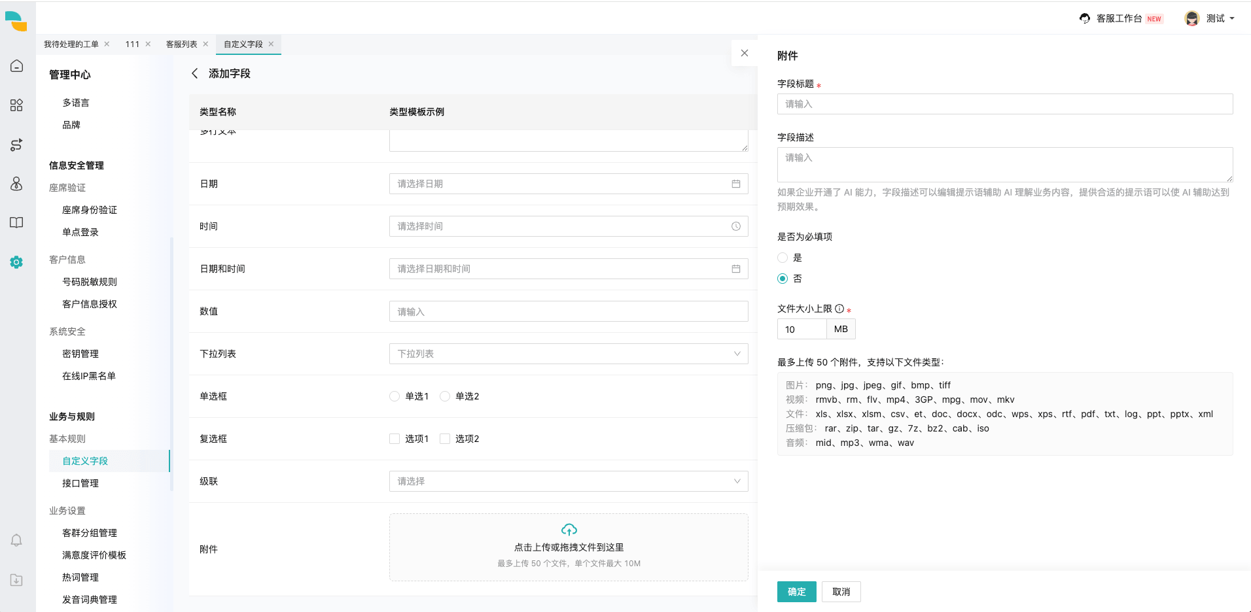Click the info icon beside 文件大小上限
The width and height of the screenshot is (1251, 612).
tap(839, 309)
